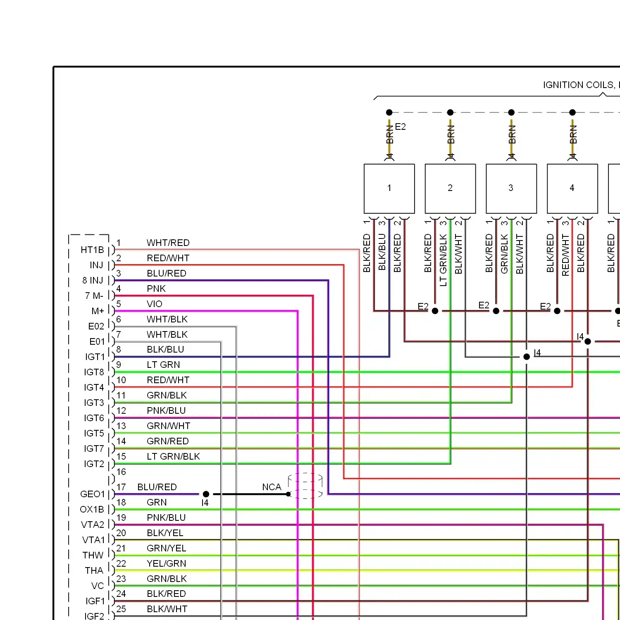620x620 pixels.
Task: Click the LT GRN wire label at pin 9
Action: tap(164, 365)
